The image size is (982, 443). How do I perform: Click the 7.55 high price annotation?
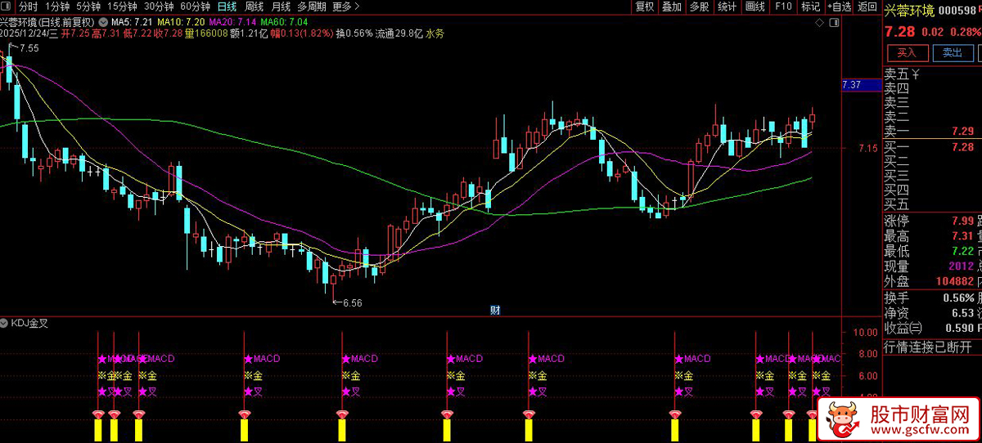click(x=29, y=48)
